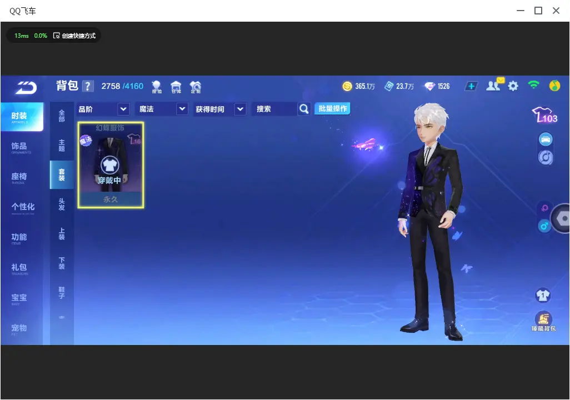Click the blue coupon currency icon

click(x=389, y=86)
